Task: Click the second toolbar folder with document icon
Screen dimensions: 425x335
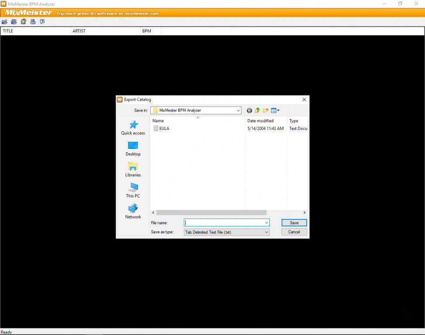Action: [14, 22]
